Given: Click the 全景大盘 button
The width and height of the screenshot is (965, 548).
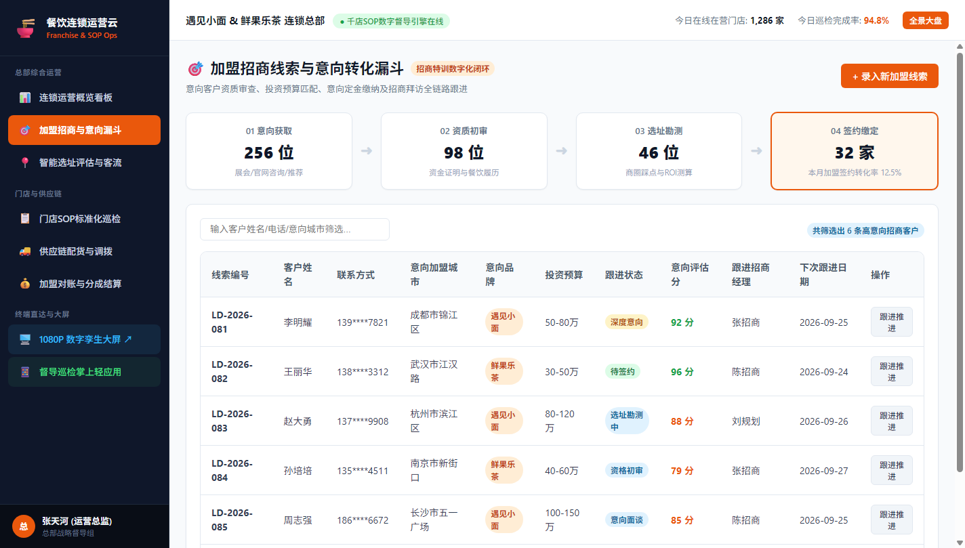Looking at the screenshot, I should [925, 20].
